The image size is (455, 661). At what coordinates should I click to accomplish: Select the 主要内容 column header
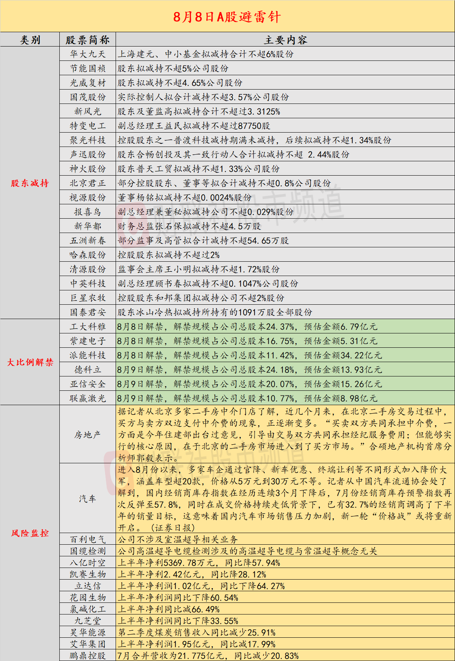pos(285,40)
